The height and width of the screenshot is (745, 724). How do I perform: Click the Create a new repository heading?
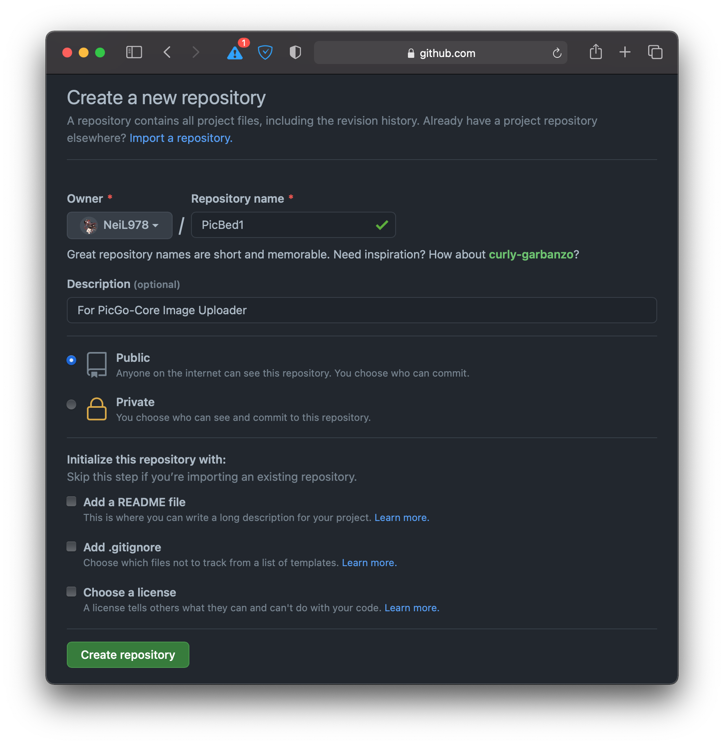click(166, 98)
